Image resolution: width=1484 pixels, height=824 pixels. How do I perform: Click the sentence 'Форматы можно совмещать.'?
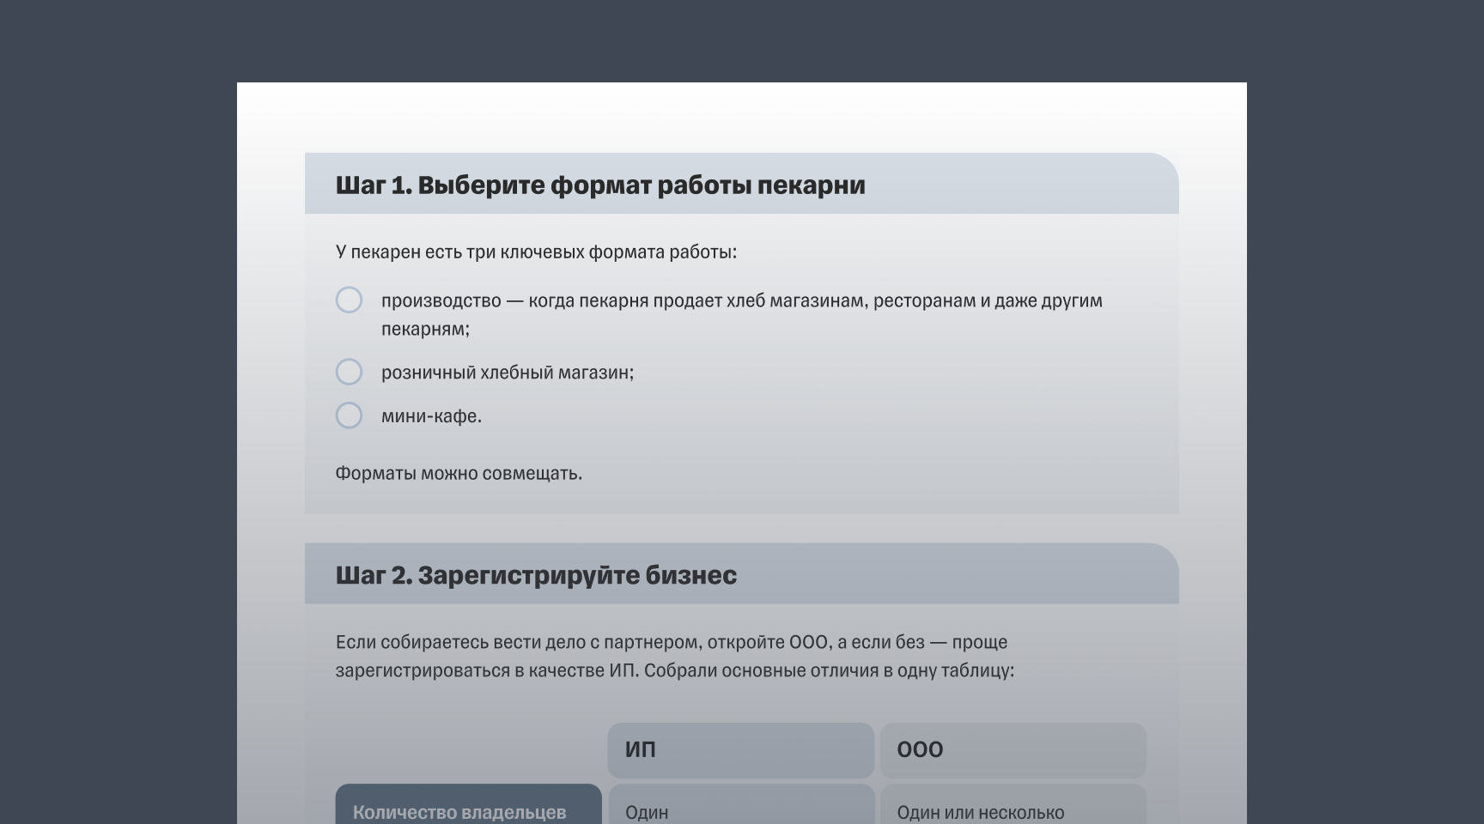pyautogui.click(x=459, y=474)
